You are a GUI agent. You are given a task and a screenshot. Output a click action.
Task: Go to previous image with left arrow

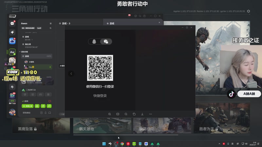pos(71,73)
